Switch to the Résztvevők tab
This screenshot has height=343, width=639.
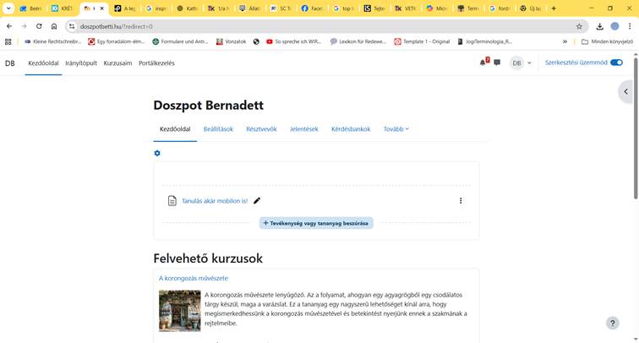click(x=261, y=128)
